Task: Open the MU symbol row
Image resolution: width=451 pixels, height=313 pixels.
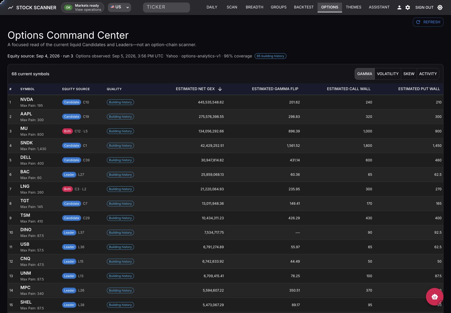Action: [225, 131]
